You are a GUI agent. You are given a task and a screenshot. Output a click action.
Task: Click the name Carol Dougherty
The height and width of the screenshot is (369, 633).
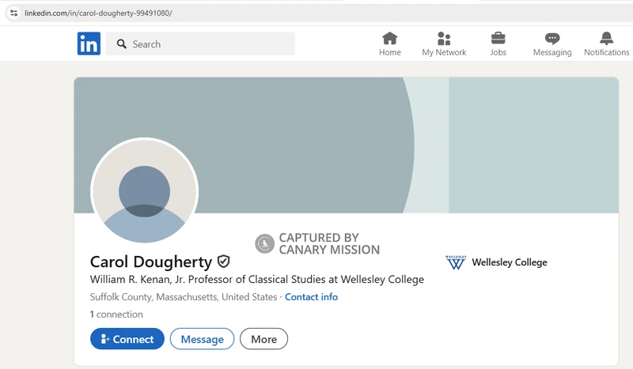point(151,262)
